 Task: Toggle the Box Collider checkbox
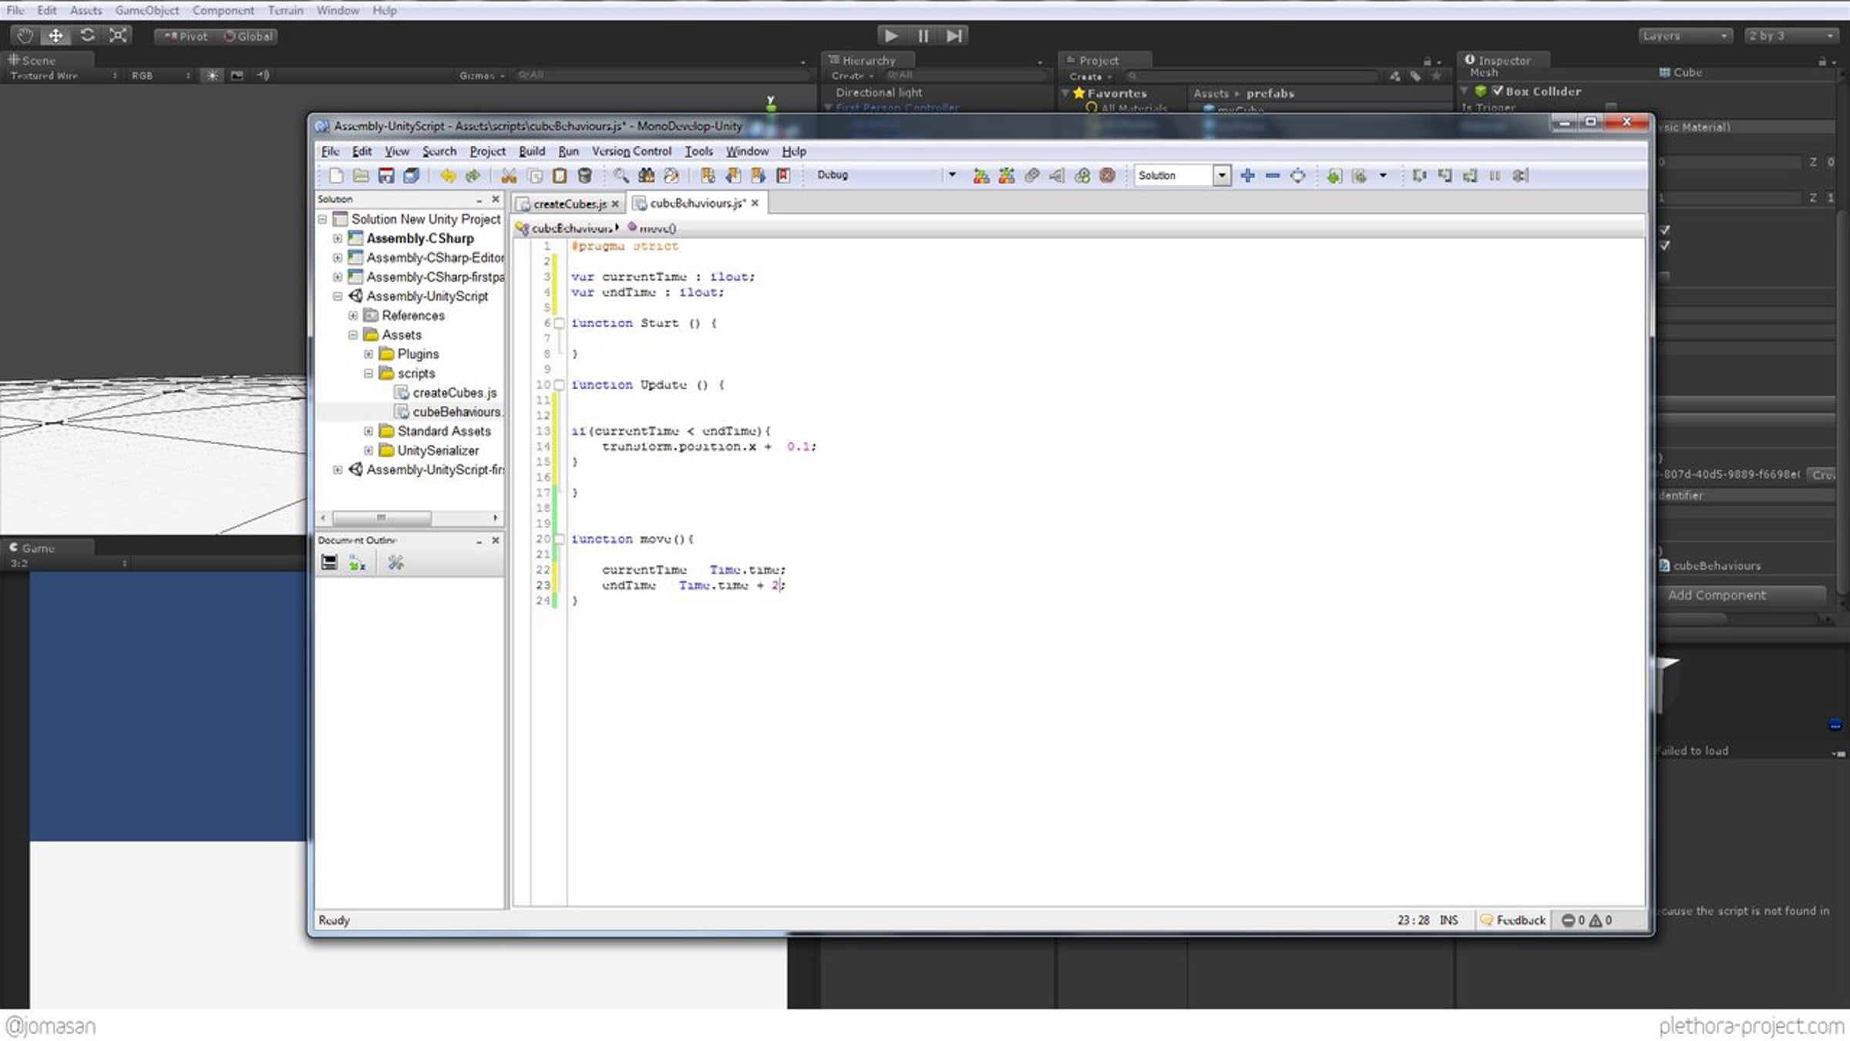click(x=1497, y=91)
